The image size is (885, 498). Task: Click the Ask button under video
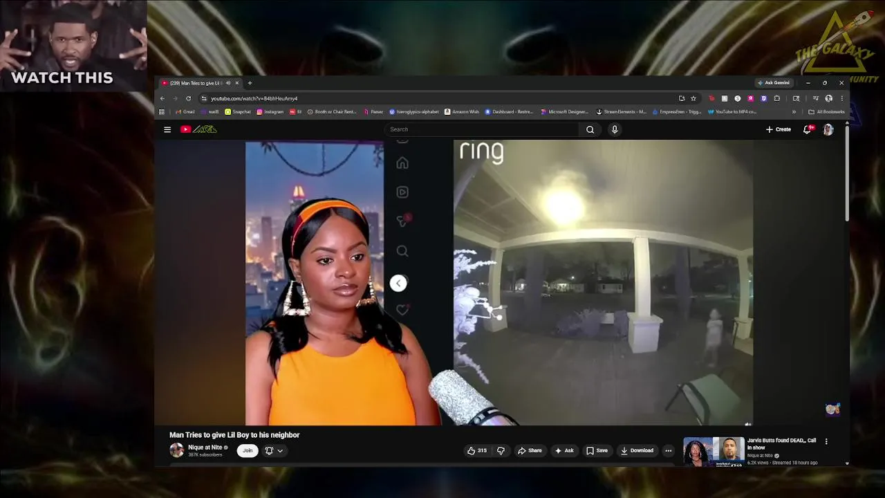pos(564,450)
